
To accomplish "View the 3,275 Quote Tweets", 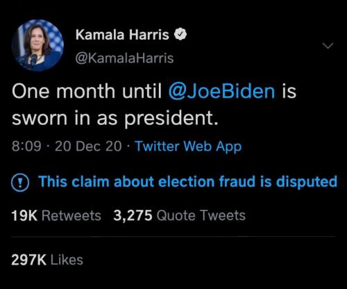I will click(179, 215).
